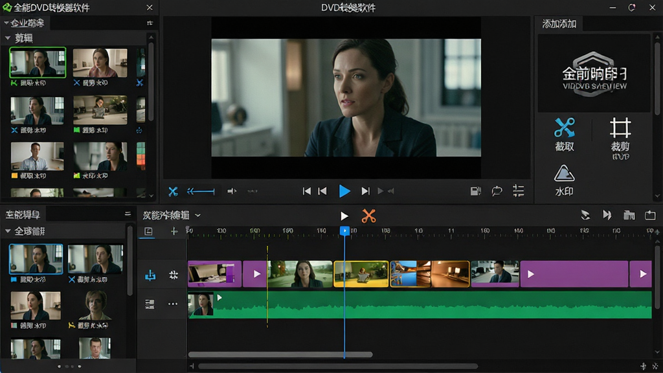Open the adjustment settings sliders icon
This screenshot has width=663, height=373.
(x=519, y=191)
